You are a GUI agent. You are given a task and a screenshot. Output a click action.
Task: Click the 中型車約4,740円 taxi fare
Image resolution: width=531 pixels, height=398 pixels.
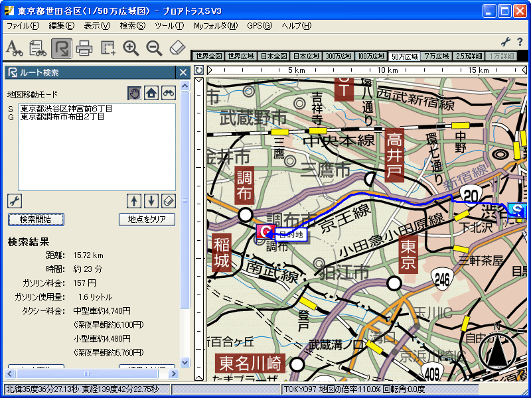pyautogui.click(x=102, y=310)
